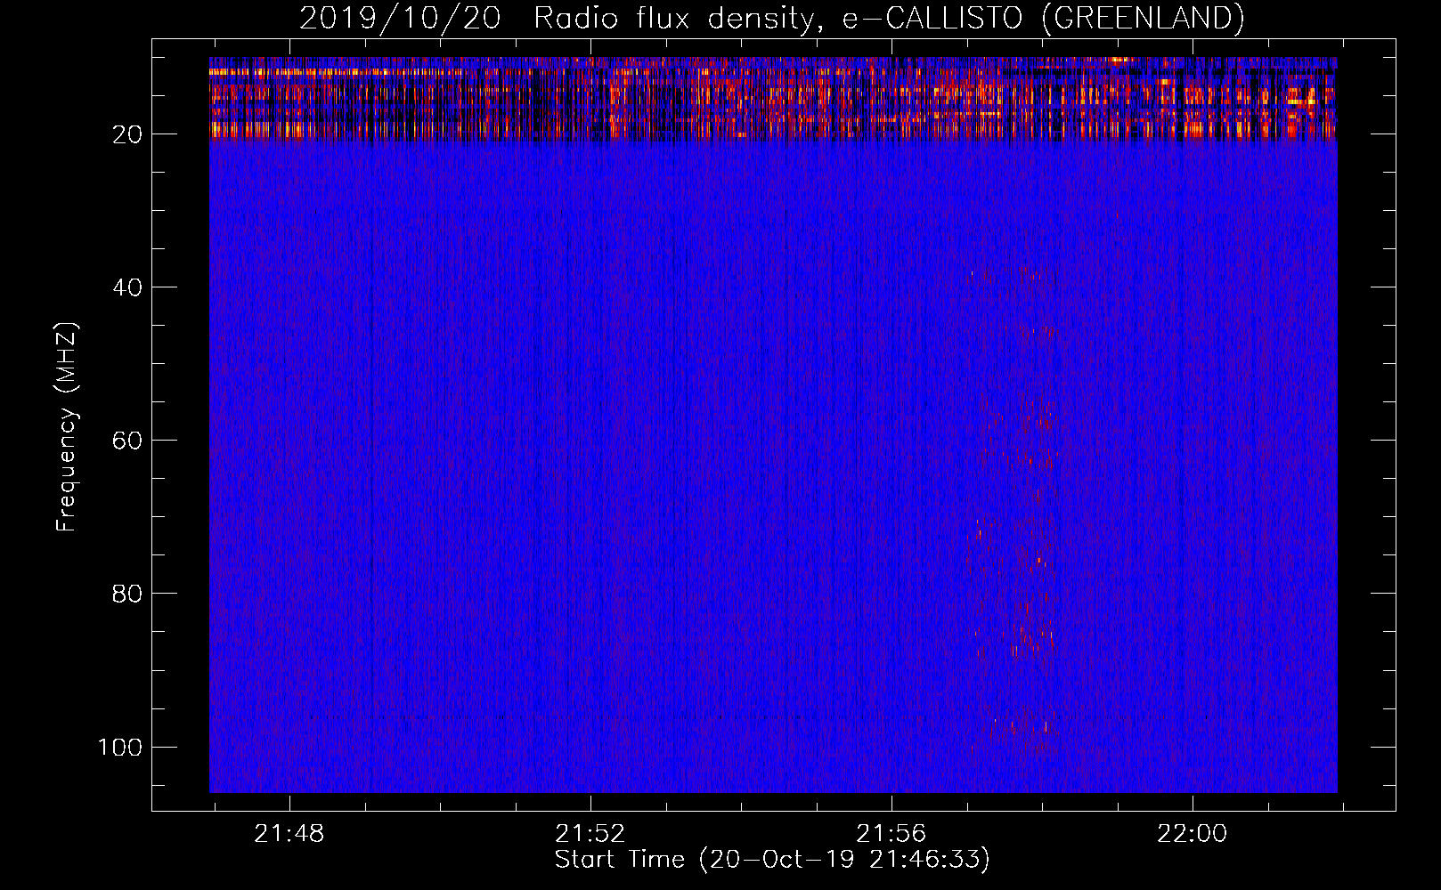Click the 21:56 time tick label
Viewport: 1441px width, 890px height.
(x=891, y=834)
